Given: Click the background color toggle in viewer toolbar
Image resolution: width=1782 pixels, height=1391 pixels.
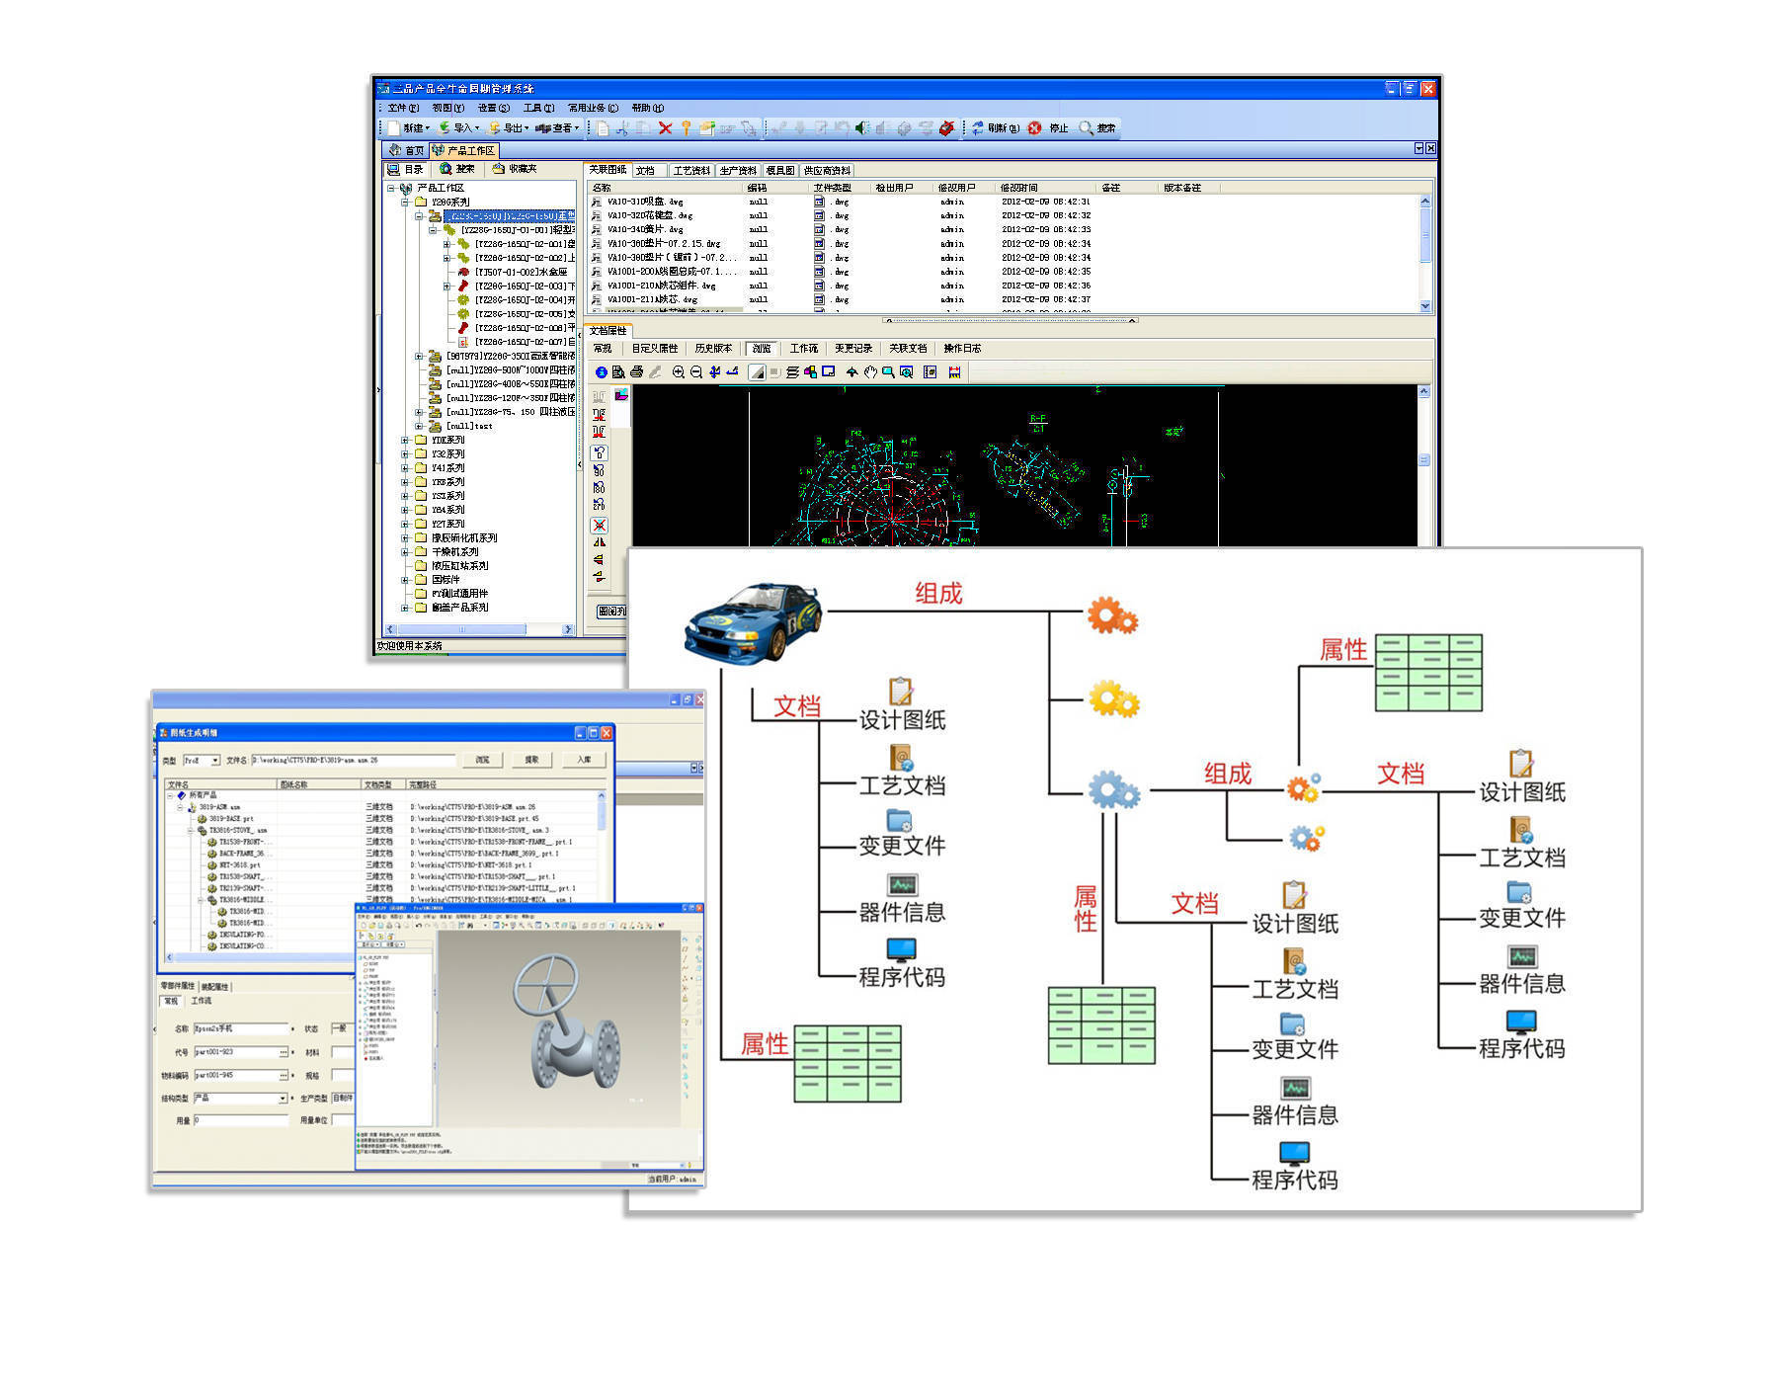Looking at the screenshot, I should click(757, 372).
